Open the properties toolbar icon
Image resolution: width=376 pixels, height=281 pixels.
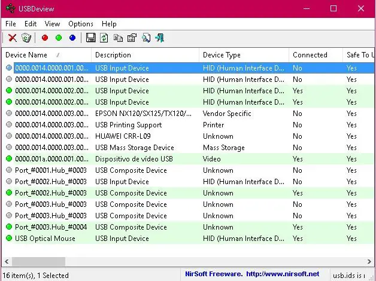coord(132,38)
